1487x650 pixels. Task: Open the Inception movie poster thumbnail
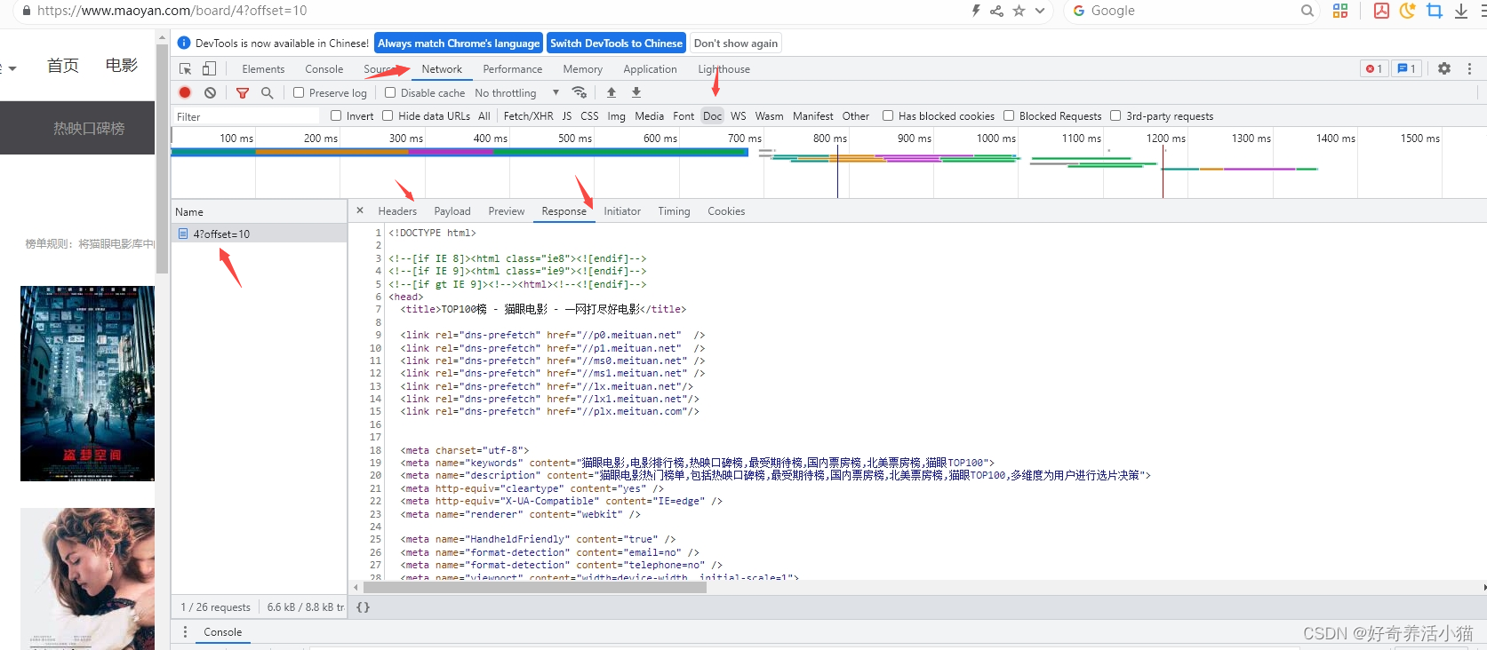(x=87, y=384)
